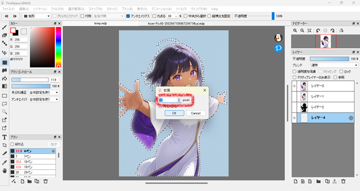
Task: Select the Dot pixel tool
Action: [x=4, y=43]
